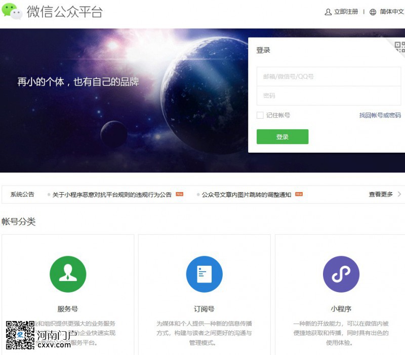Select the 订阅号 card title
The image size is (405, 355).
tap(204, 309)
